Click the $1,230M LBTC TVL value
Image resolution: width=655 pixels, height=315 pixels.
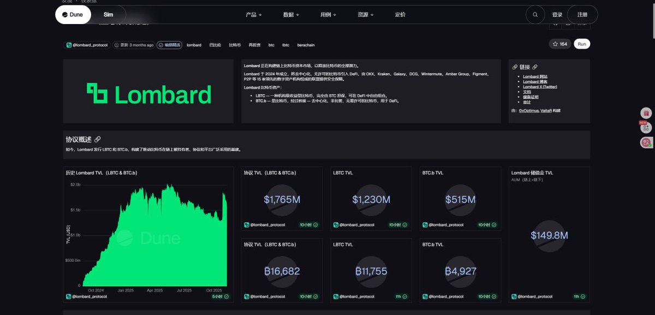click(371, 200)
